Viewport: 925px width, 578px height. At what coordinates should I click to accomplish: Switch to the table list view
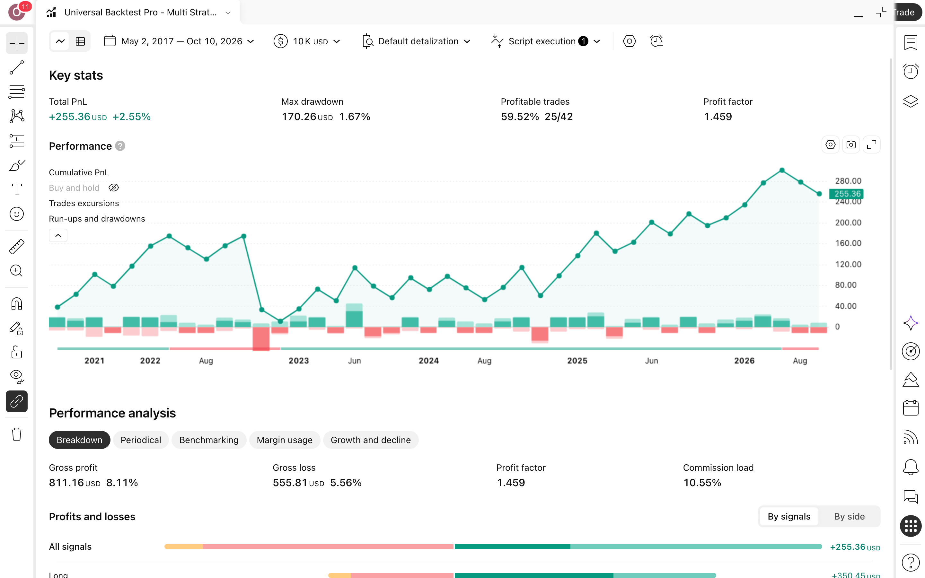[80, 41]
